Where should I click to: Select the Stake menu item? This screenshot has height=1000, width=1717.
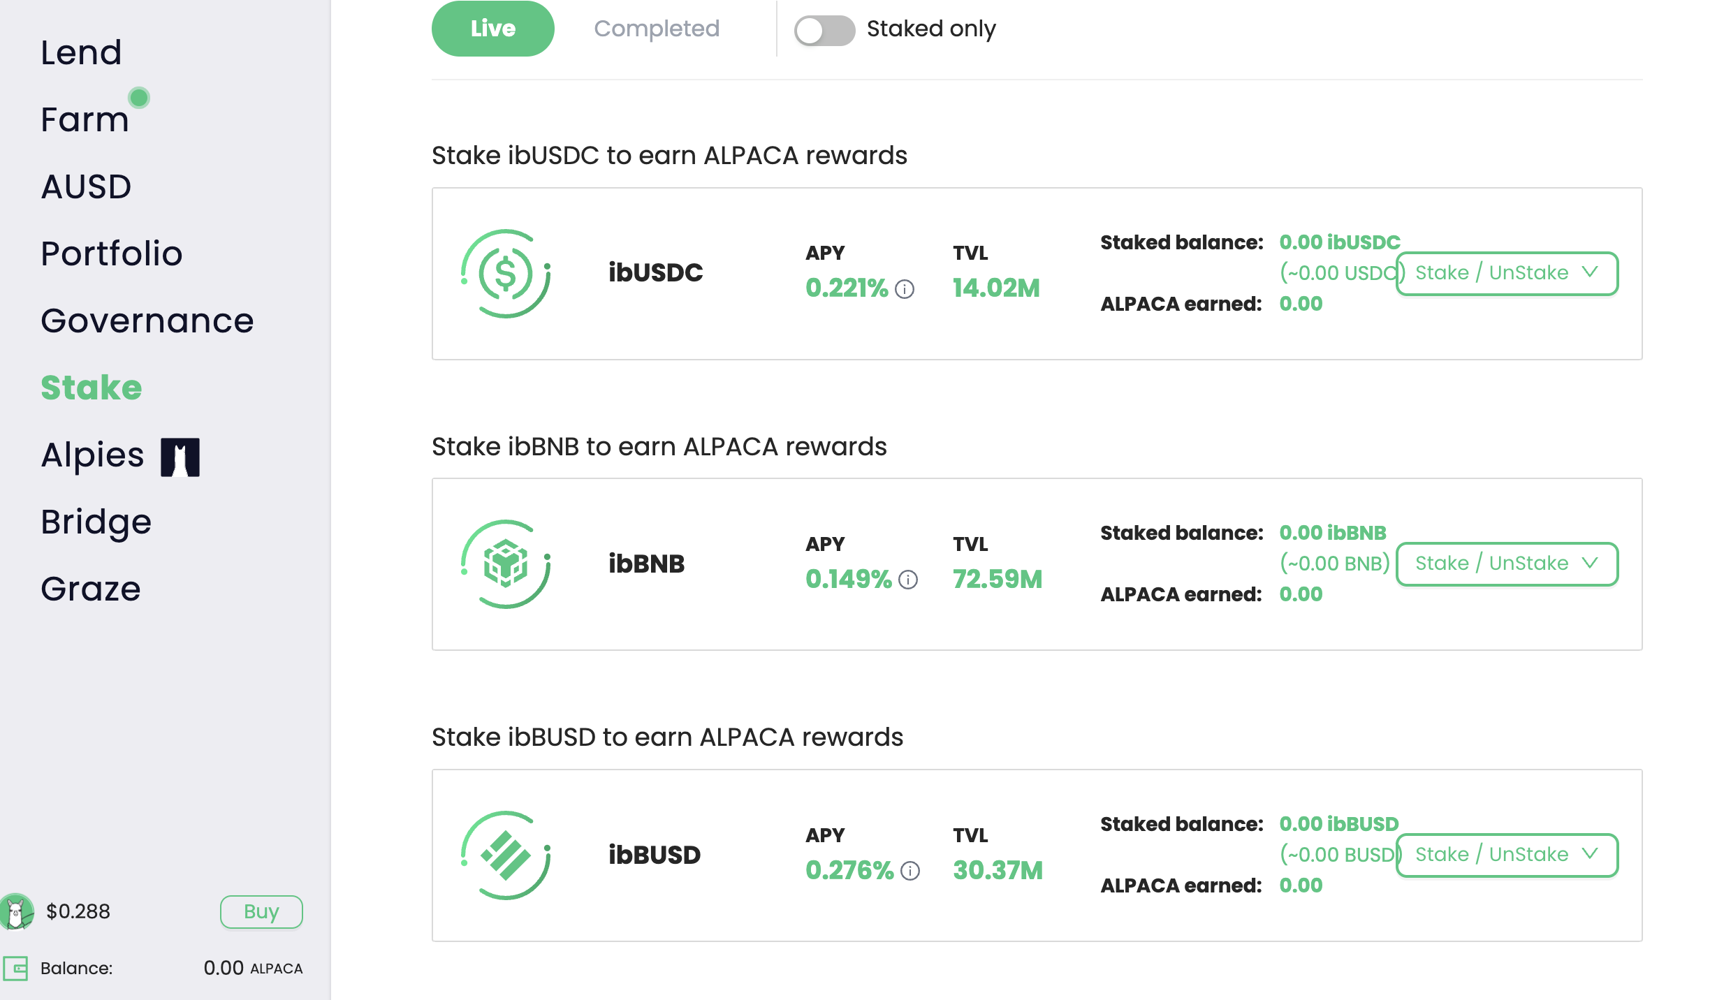pos(92,388)
